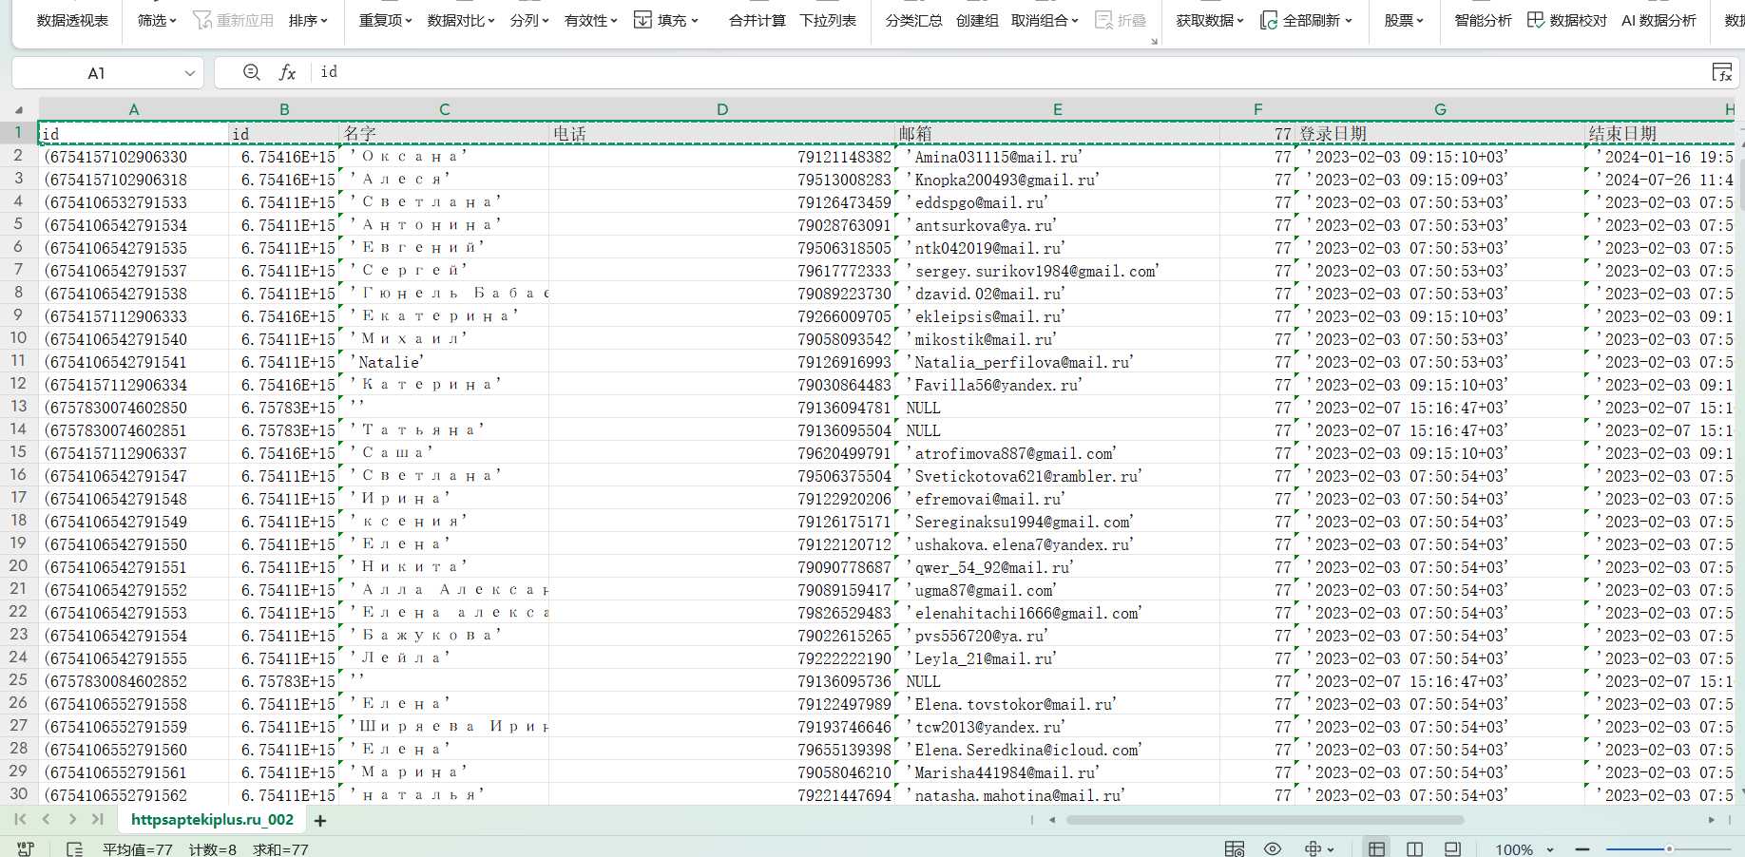This screenshot has width=1745, height=857.
Task: Click the 合并计算 consolidate button
Action: (x=757, y=20)
